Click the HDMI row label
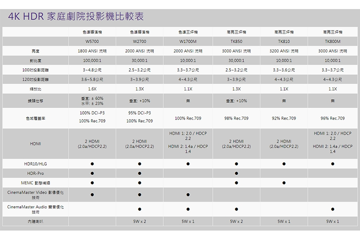The width and height of the screenshot is (360, 235). [35, 144]
